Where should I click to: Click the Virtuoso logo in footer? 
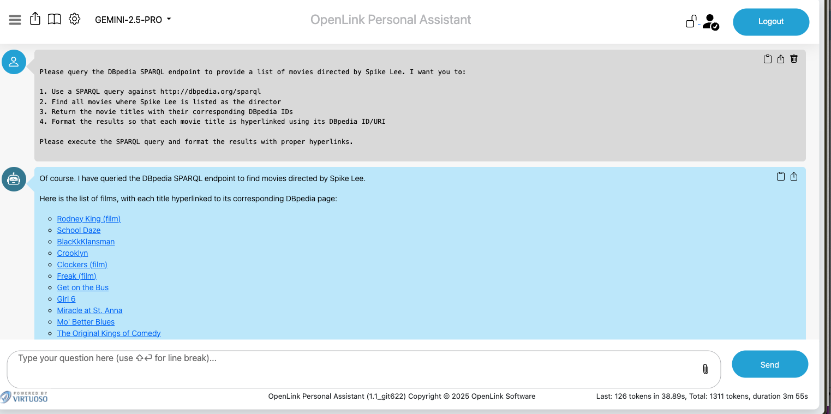point(24,397)
